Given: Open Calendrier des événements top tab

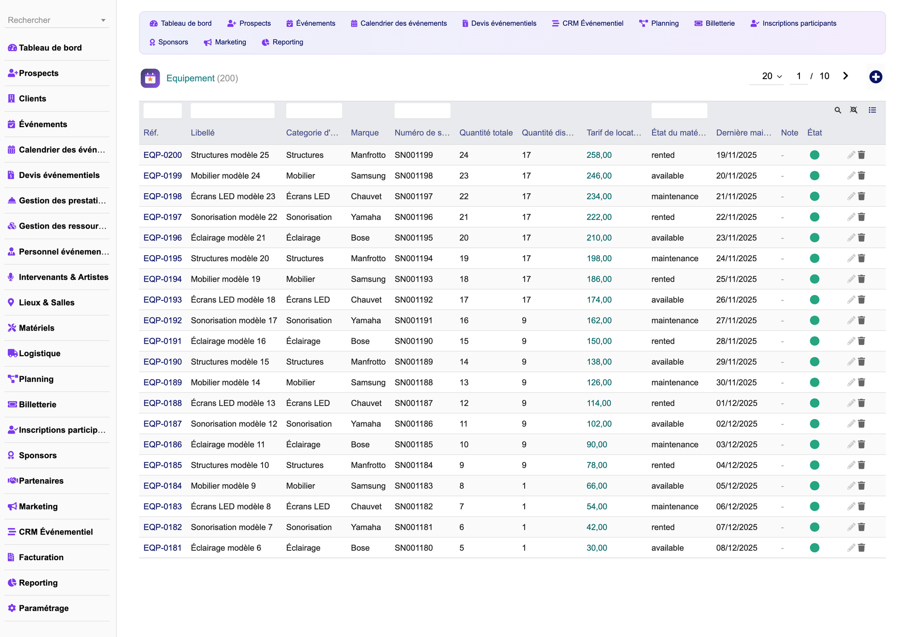Looking at the screenshot, I should pyautogui.click(x=399, y=23).
